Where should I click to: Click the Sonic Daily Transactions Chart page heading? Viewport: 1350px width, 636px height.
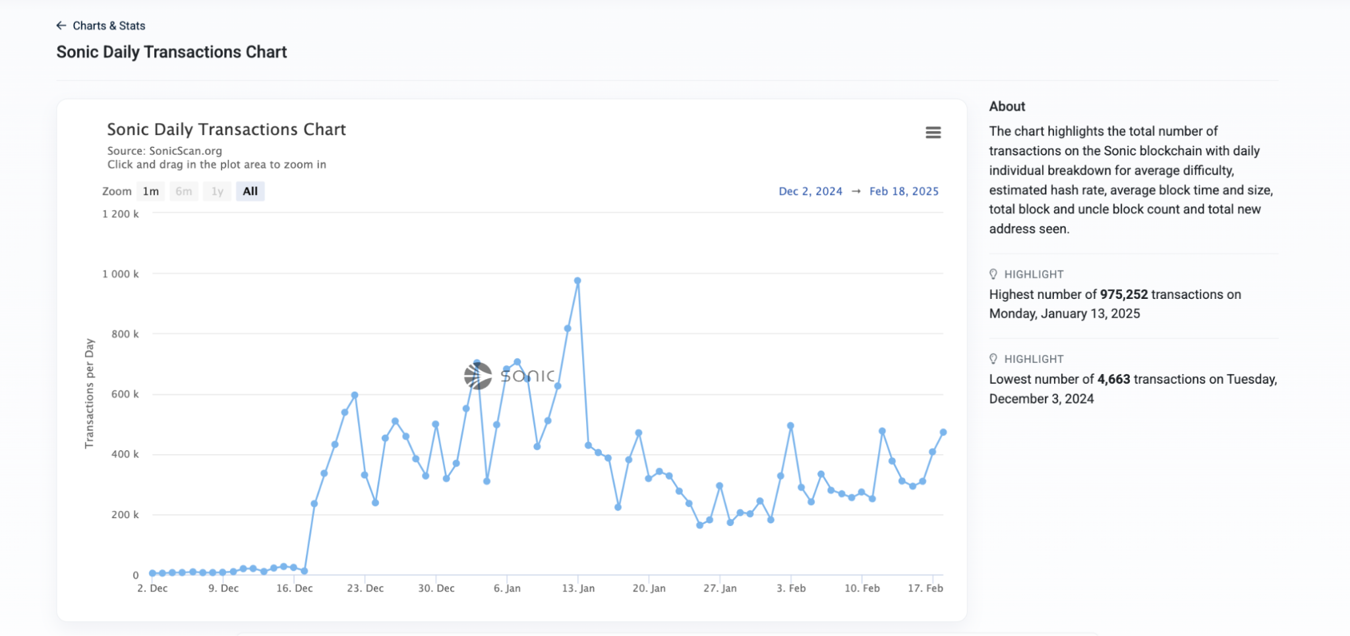(171, 52)
